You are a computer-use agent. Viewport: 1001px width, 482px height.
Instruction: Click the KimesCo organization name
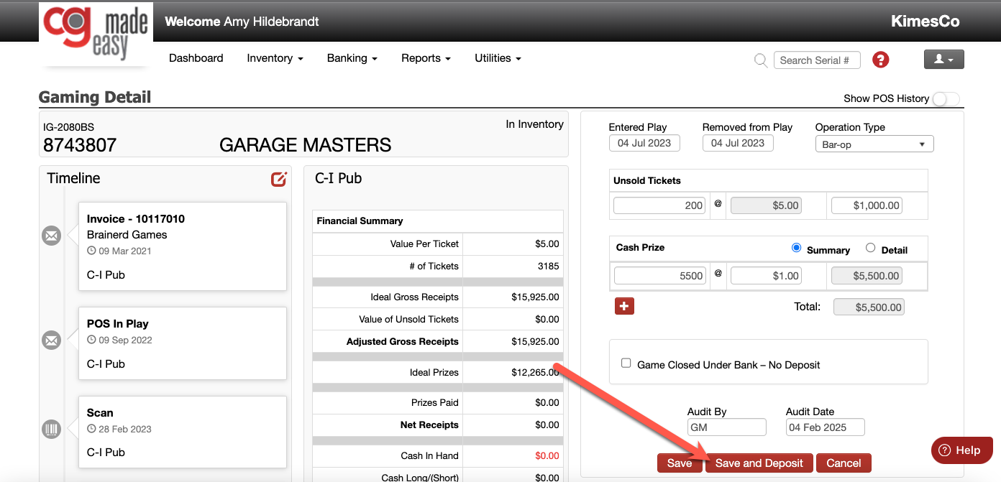[925, 22]
